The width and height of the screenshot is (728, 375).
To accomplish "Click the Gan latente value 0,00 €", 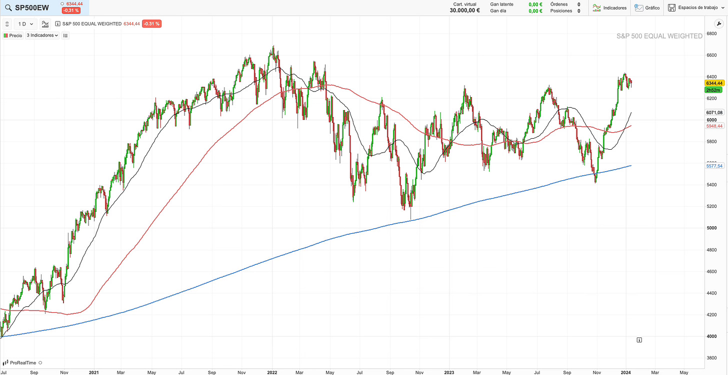I will [535, 4].
